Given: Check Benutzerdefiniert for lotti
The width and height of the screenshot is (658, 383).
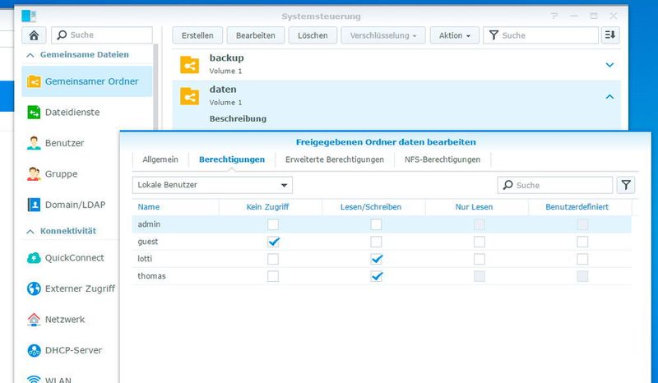Looking at the screenshot, I should click(582, 259).
